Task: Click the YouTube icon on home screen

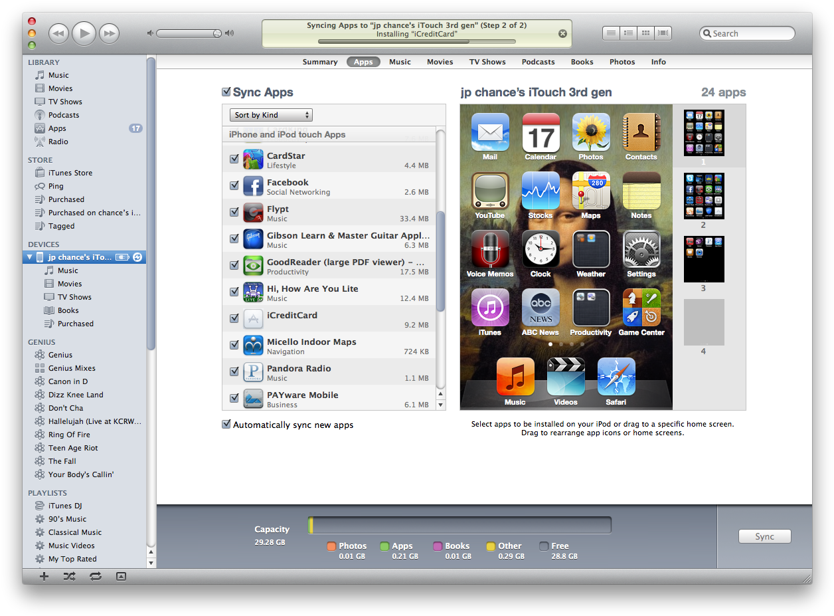Action: [x=490, y=191]
